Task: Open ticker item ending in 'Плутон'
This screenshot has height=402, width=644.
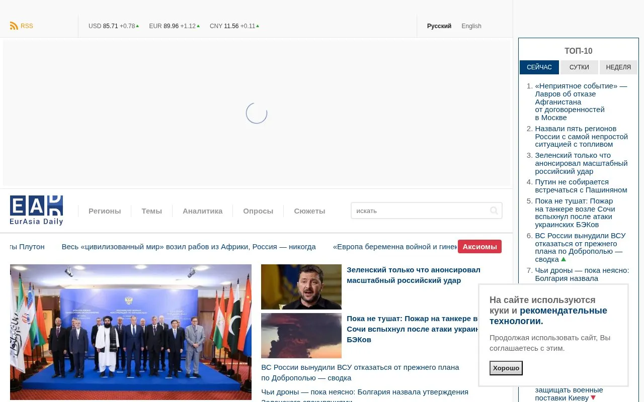Action: pyautogui.click(x=27, y=247)
